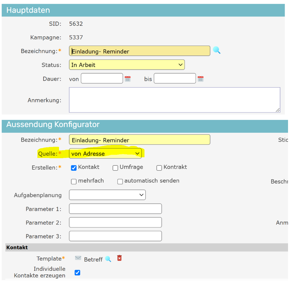The height and width of the screenshot is (283, 291).
Task: Click the Betreff template link
Action: (93, 260)
